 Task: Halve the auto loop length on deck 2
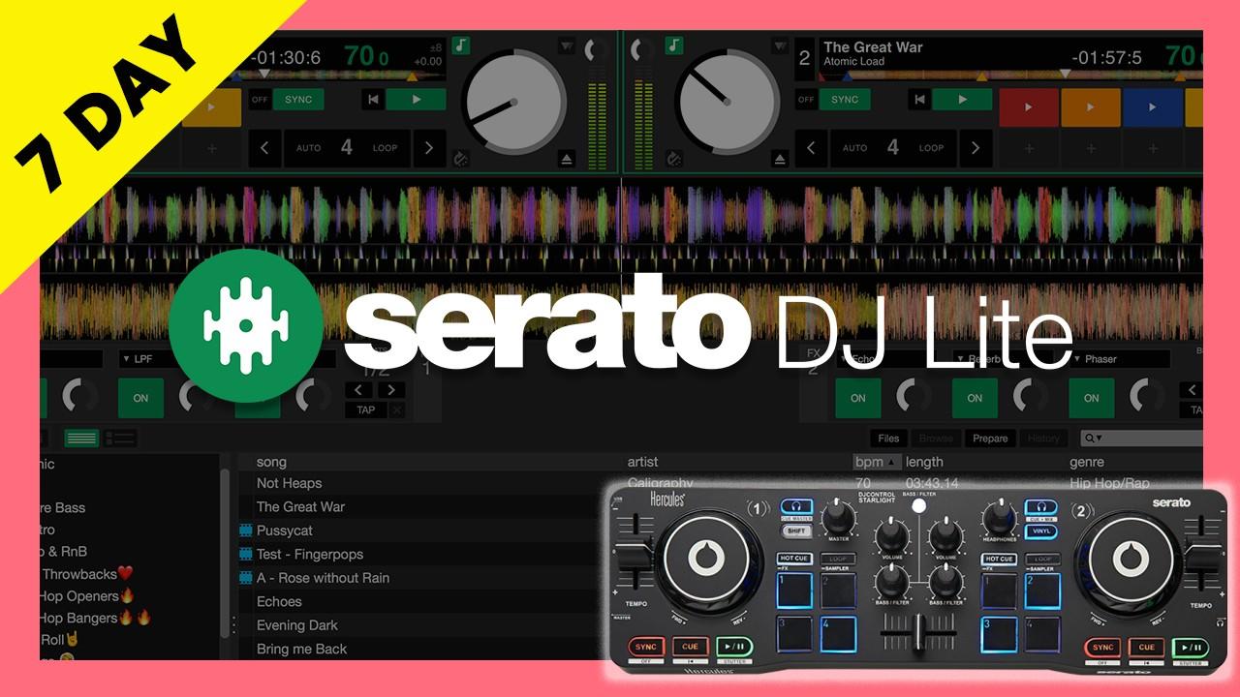[x=811, y=148]
